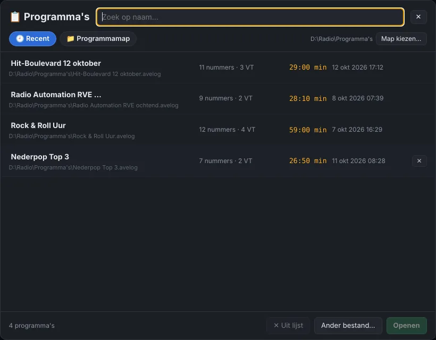The image size is (436, 340).
Task: Click the date '11 okt 2026 08:28'
Action: [359, 161]
